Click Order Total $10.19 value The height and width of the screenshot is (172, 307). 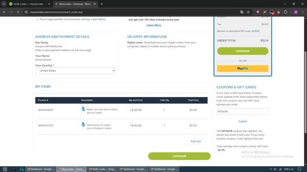click(264, 41)
